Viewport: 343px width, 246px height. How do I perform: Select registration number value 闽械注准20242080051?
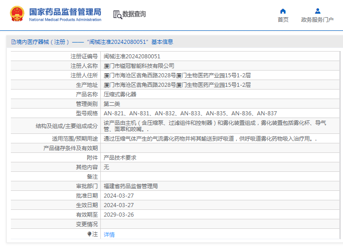point(132,57)
